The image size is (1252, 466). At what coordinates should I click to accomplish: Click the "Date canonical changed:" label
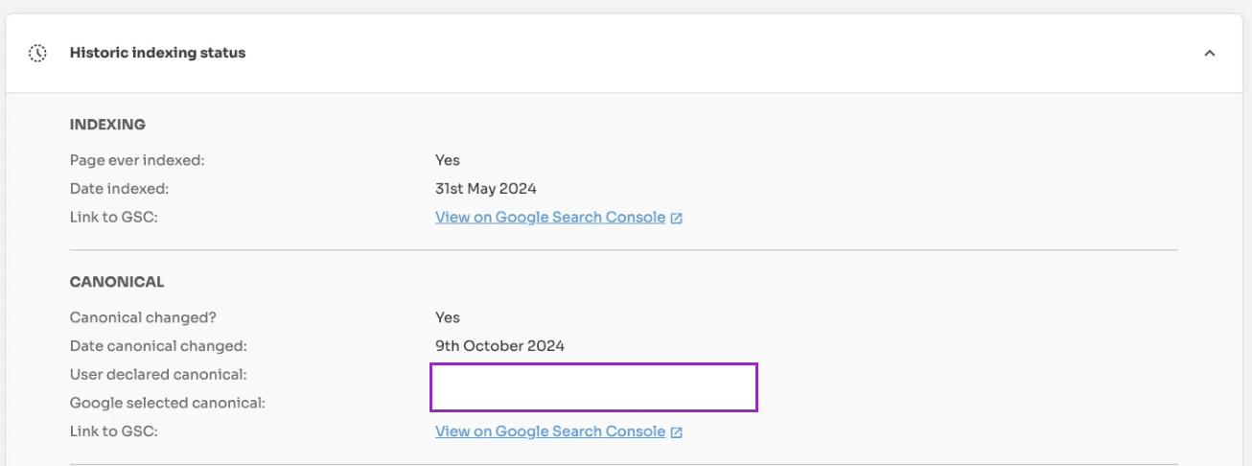pyautogui.click(x=158, y=346)
